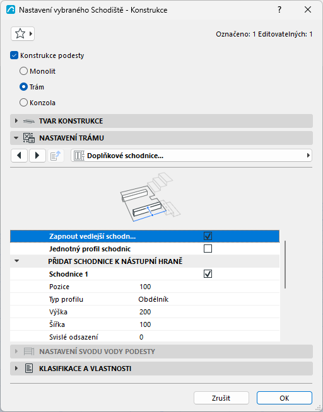323x412 pixels.
Task: Click the Svislé odsazení value 0
Action: (141, 337)
